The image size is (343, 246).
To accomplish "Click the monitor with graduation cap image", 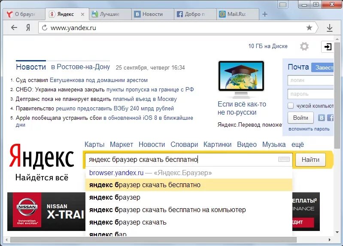I will 241,79.
